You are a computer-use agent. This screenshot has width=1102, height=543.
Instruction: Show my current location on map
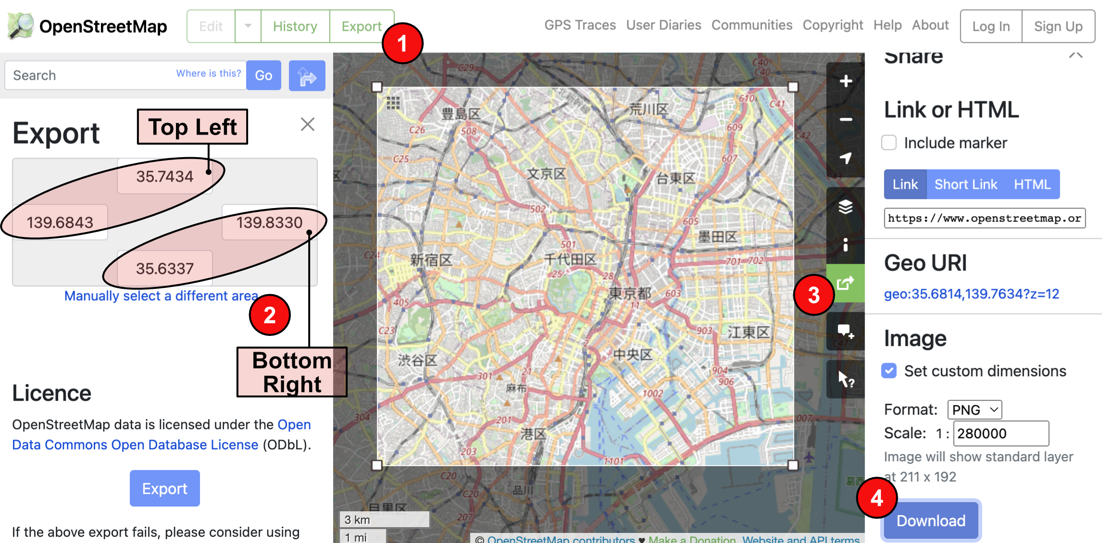click(845, 157)
